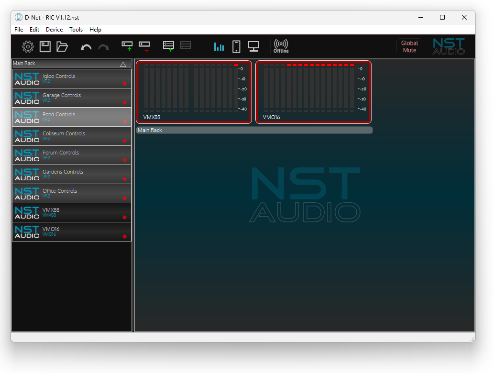Viewport: 493px width, 373px height.
Task: Switch to the desktop monitor view icon
Action: tap(253, 46)
